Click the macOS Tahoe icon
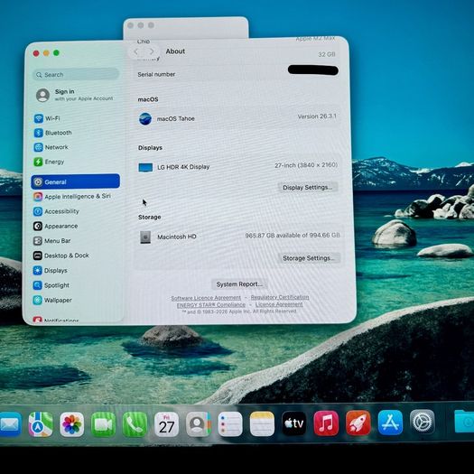Screen dimensions: 474x474 tap(145, 119)
